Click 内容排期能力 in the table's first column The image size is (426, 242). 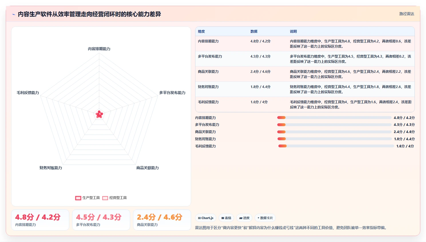point(208,41)
